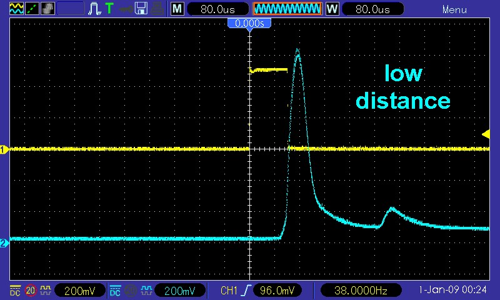Click the empty blue box in top toolbar
This screenshot has width=500, height=300.
point(71,9)
